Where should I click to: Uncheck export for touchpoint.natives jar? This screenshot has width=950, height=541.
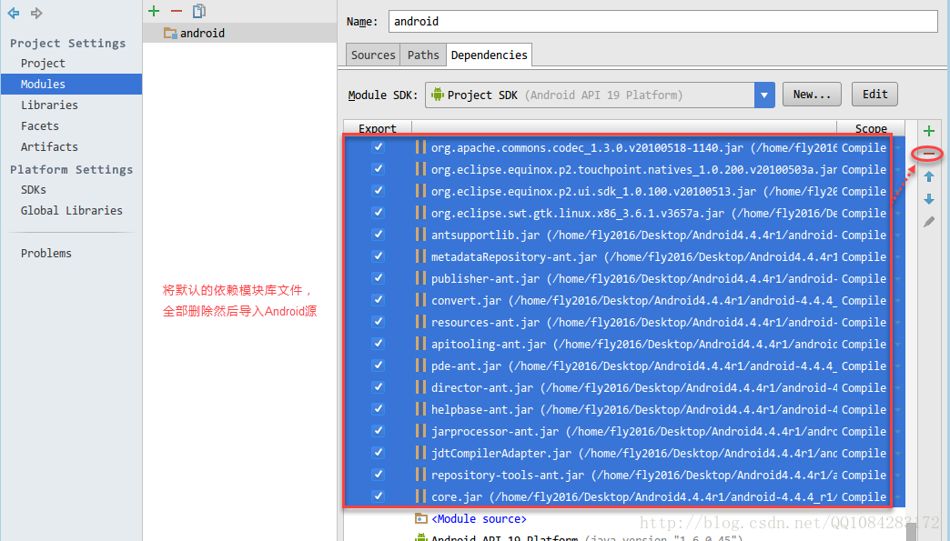378,169
